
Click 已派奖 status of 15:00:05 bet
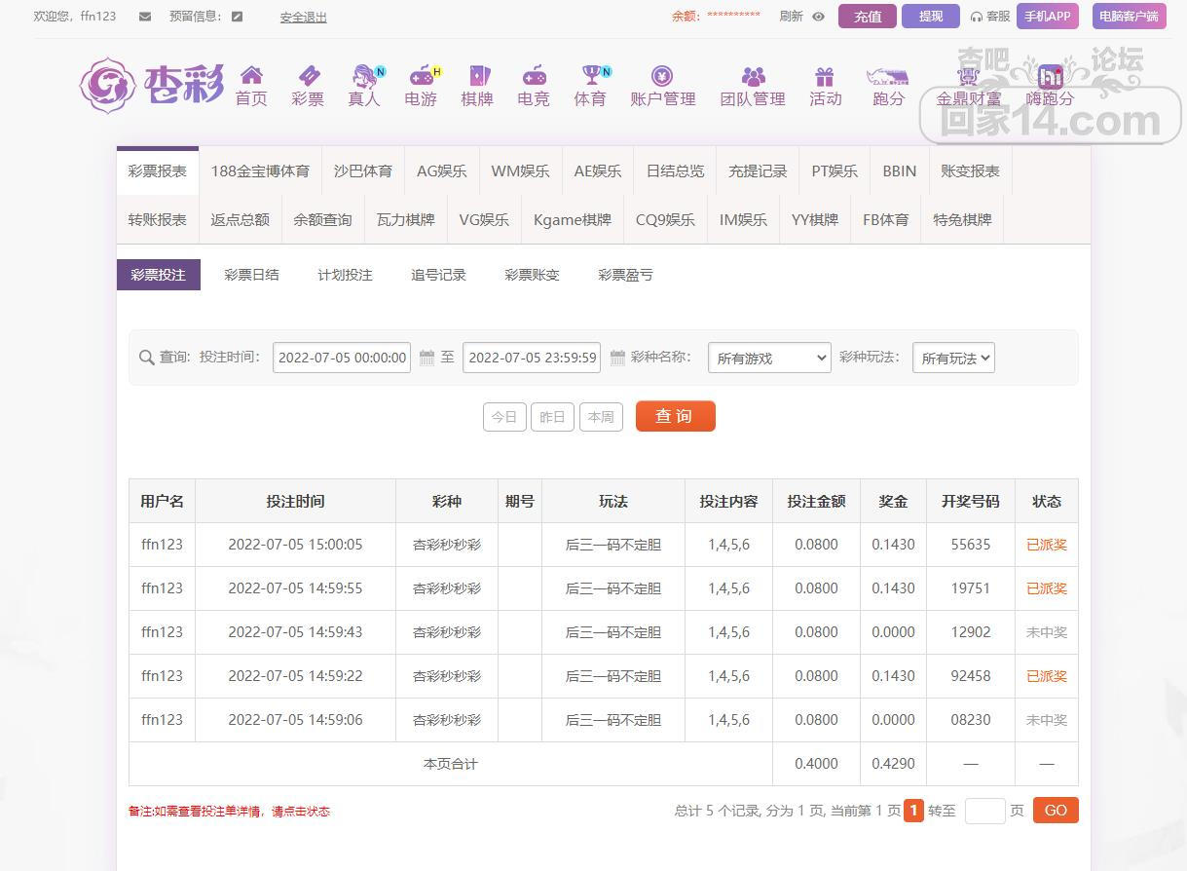(x=1047, y=545)
